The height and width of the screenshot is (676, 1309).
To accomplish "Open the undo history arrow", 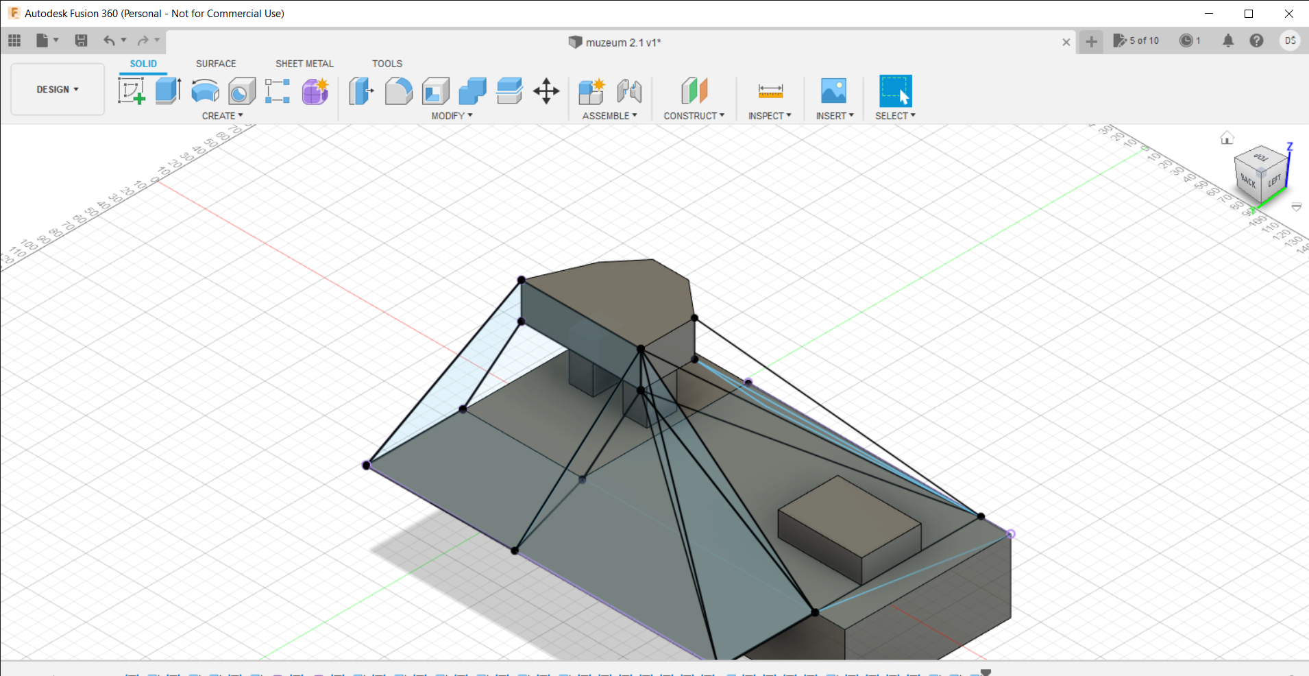I will pos(123,40).
